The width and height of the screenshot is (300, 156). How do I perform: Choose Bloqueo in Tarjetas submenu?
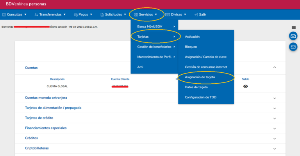pyautogui.click(x=206, y=47)
